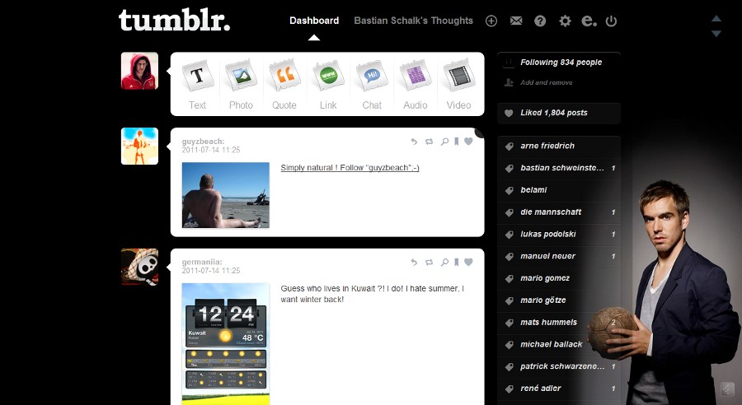Click your red hoodie avatar
Viewport: 742px width, 405px height.
point(139,71)
